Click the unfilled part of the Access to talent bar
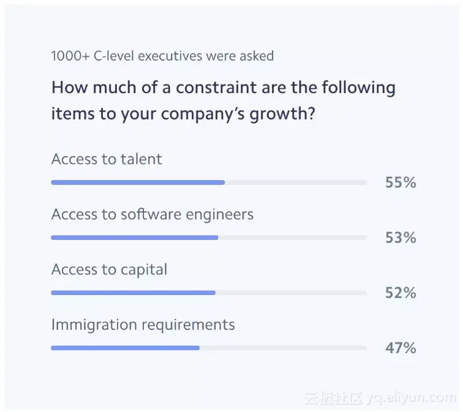The width and height of the screenshot is (463, 412). click(x=295, y=182)
